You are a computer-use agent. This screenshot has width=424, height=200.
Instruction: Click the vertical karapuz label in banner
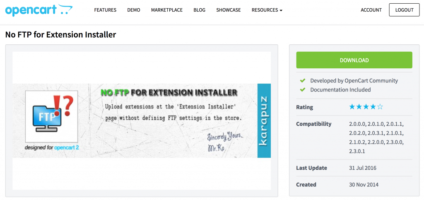(x=264, y=120)
